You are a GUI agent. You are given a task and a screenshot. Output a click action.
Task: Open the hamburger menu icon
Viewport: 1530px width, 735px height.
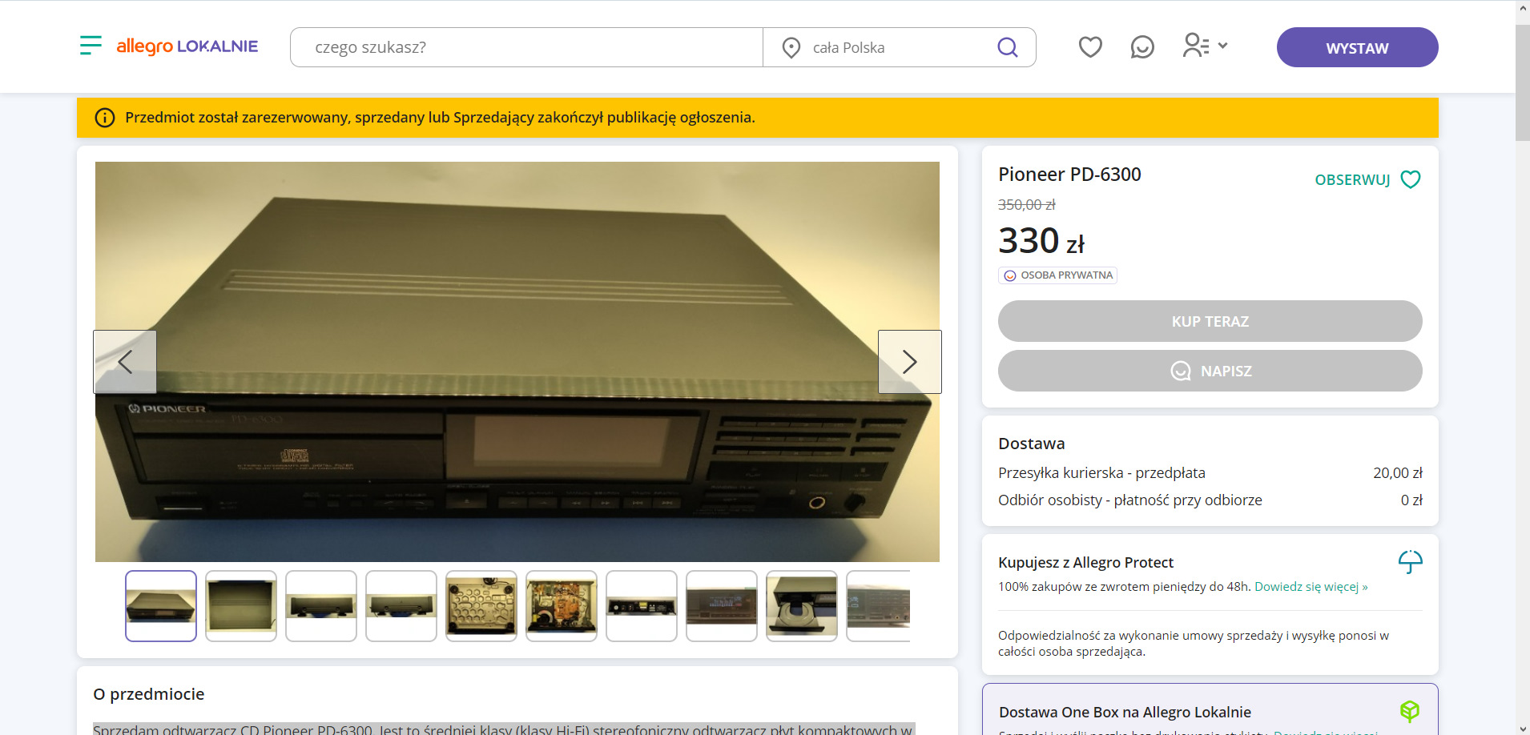click(x=91, y=46)
